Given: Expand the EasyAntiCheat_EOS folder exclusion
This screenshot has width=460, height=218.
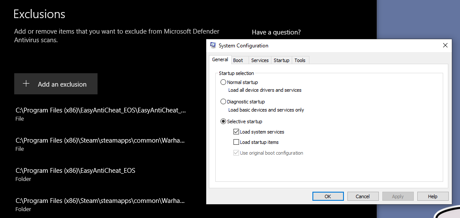Looking at the screenshot, I should coord(76,174).
